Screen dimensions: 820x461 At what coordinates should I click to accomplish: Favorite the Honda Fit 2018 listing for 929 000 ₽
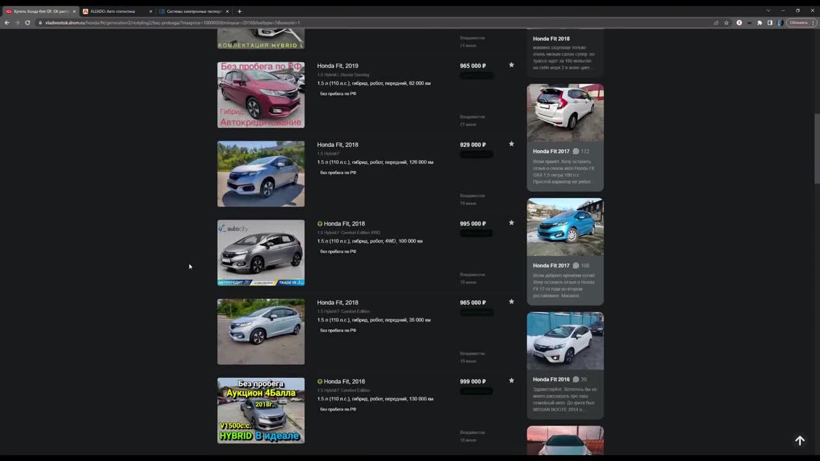511,143
